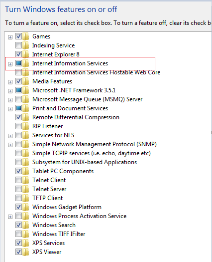The width and height of the screenshot is (212, 262).
Task: Enable the Telnet Client checkbox
Action: (x=18, y=180)
